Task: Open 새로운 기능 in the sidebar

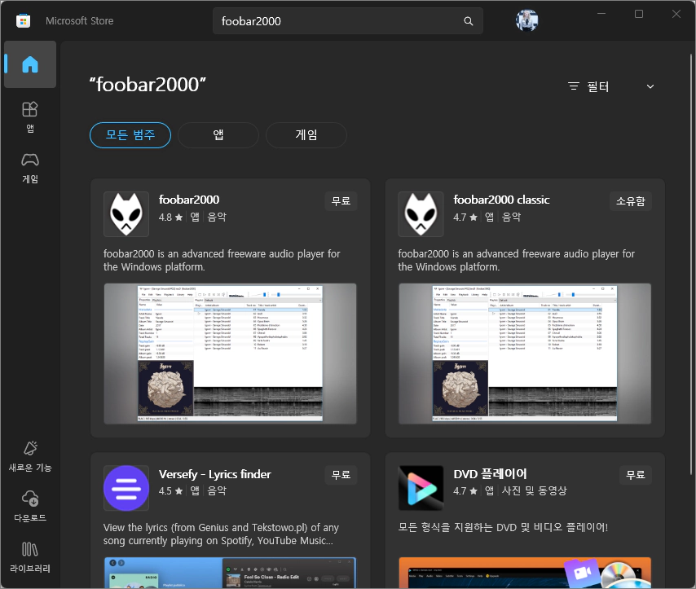Action: 30,455
